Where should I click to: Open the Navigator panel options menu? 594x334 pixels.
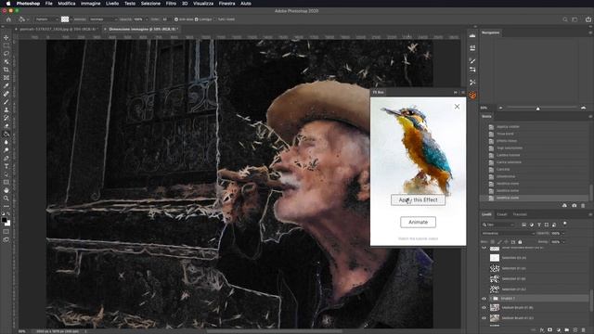pyautogui.click(x=590, y=32)
